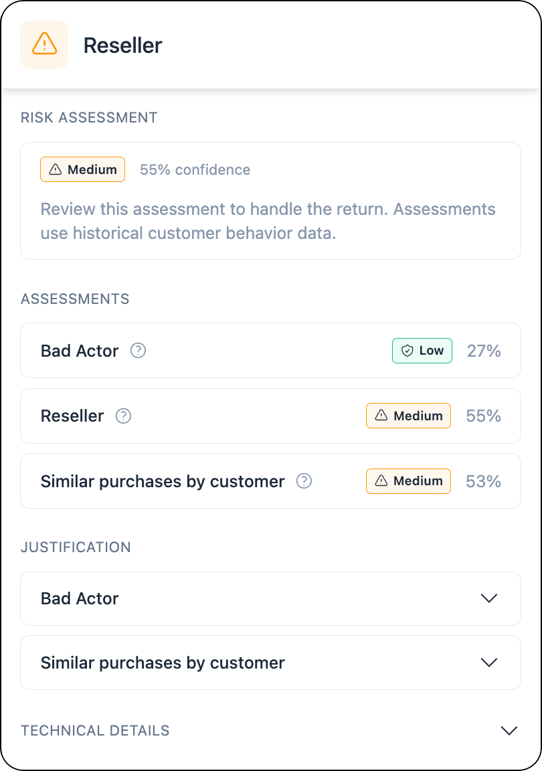Select the Low risk badge for Bad Actor

point(422,350)
